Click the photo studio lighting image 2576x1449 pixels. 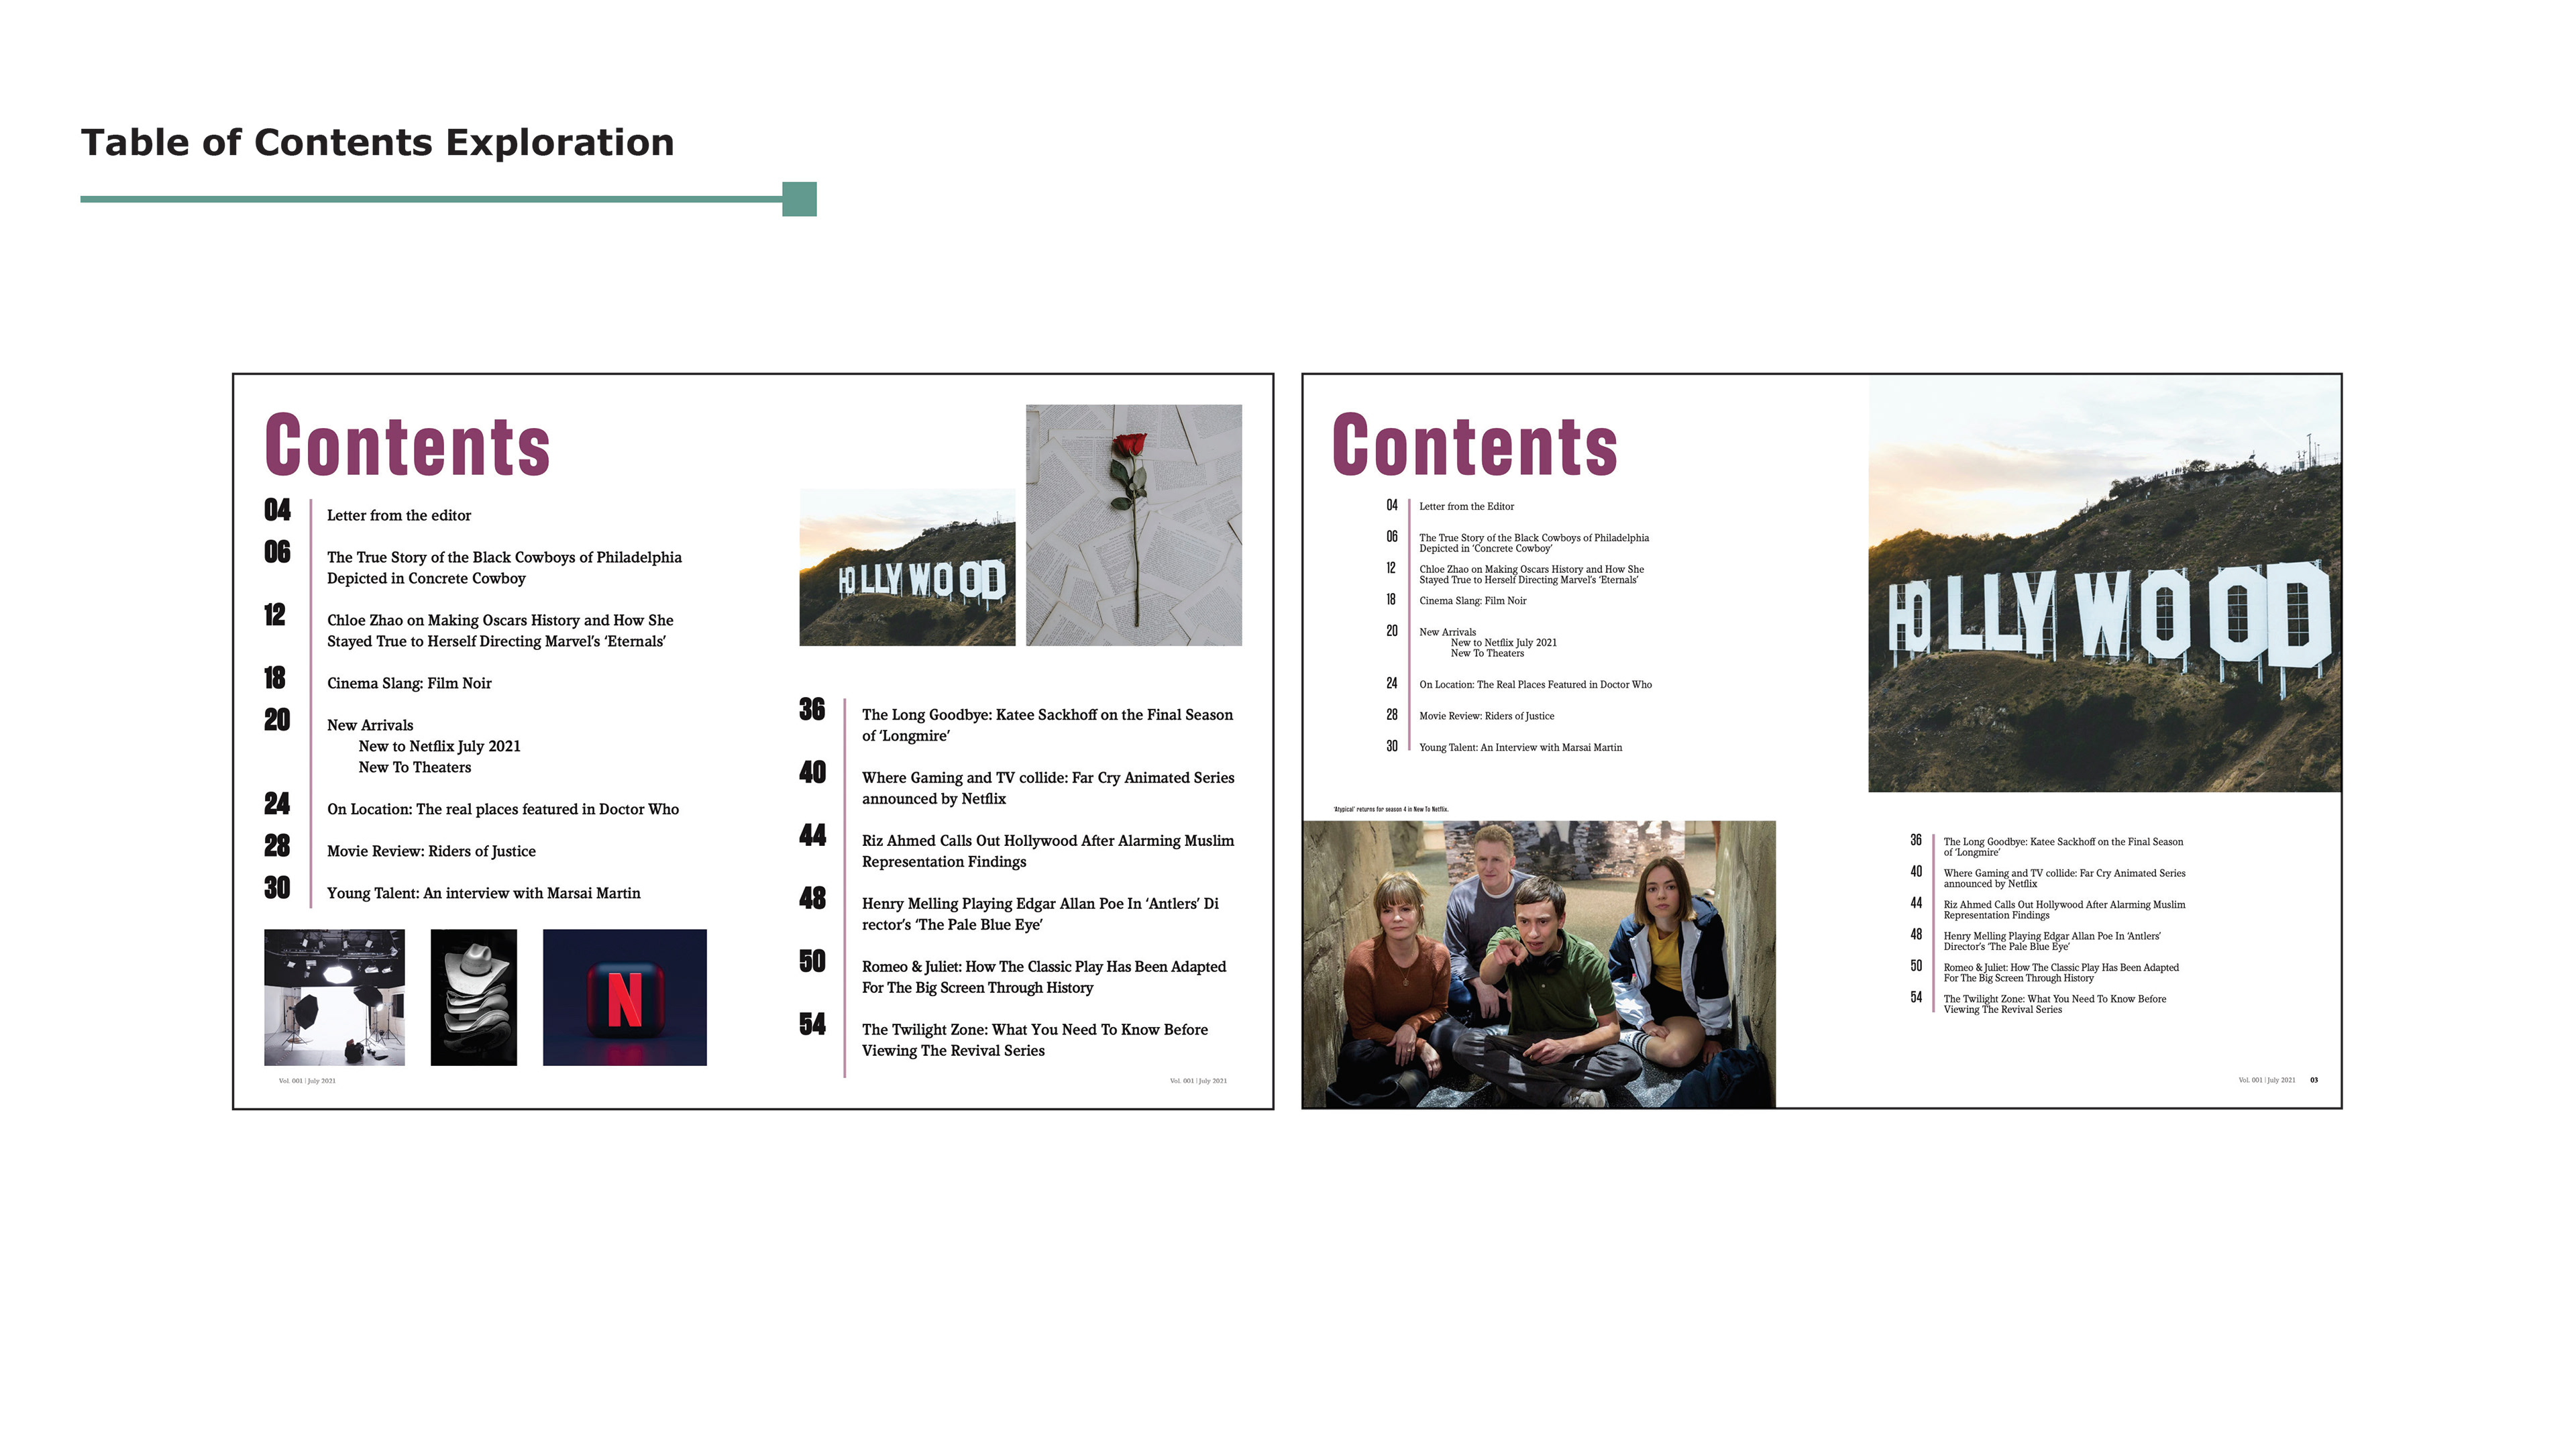pos(334,997)
